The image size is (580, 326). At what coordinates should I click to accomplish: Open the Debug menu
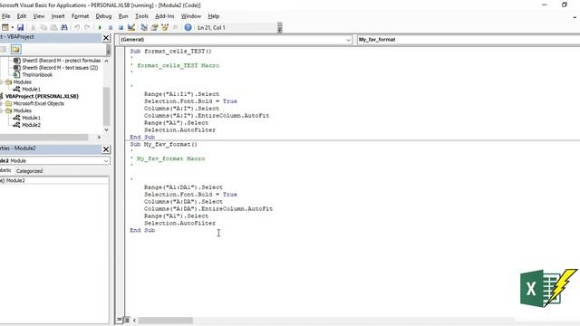(x=103, y=16)
